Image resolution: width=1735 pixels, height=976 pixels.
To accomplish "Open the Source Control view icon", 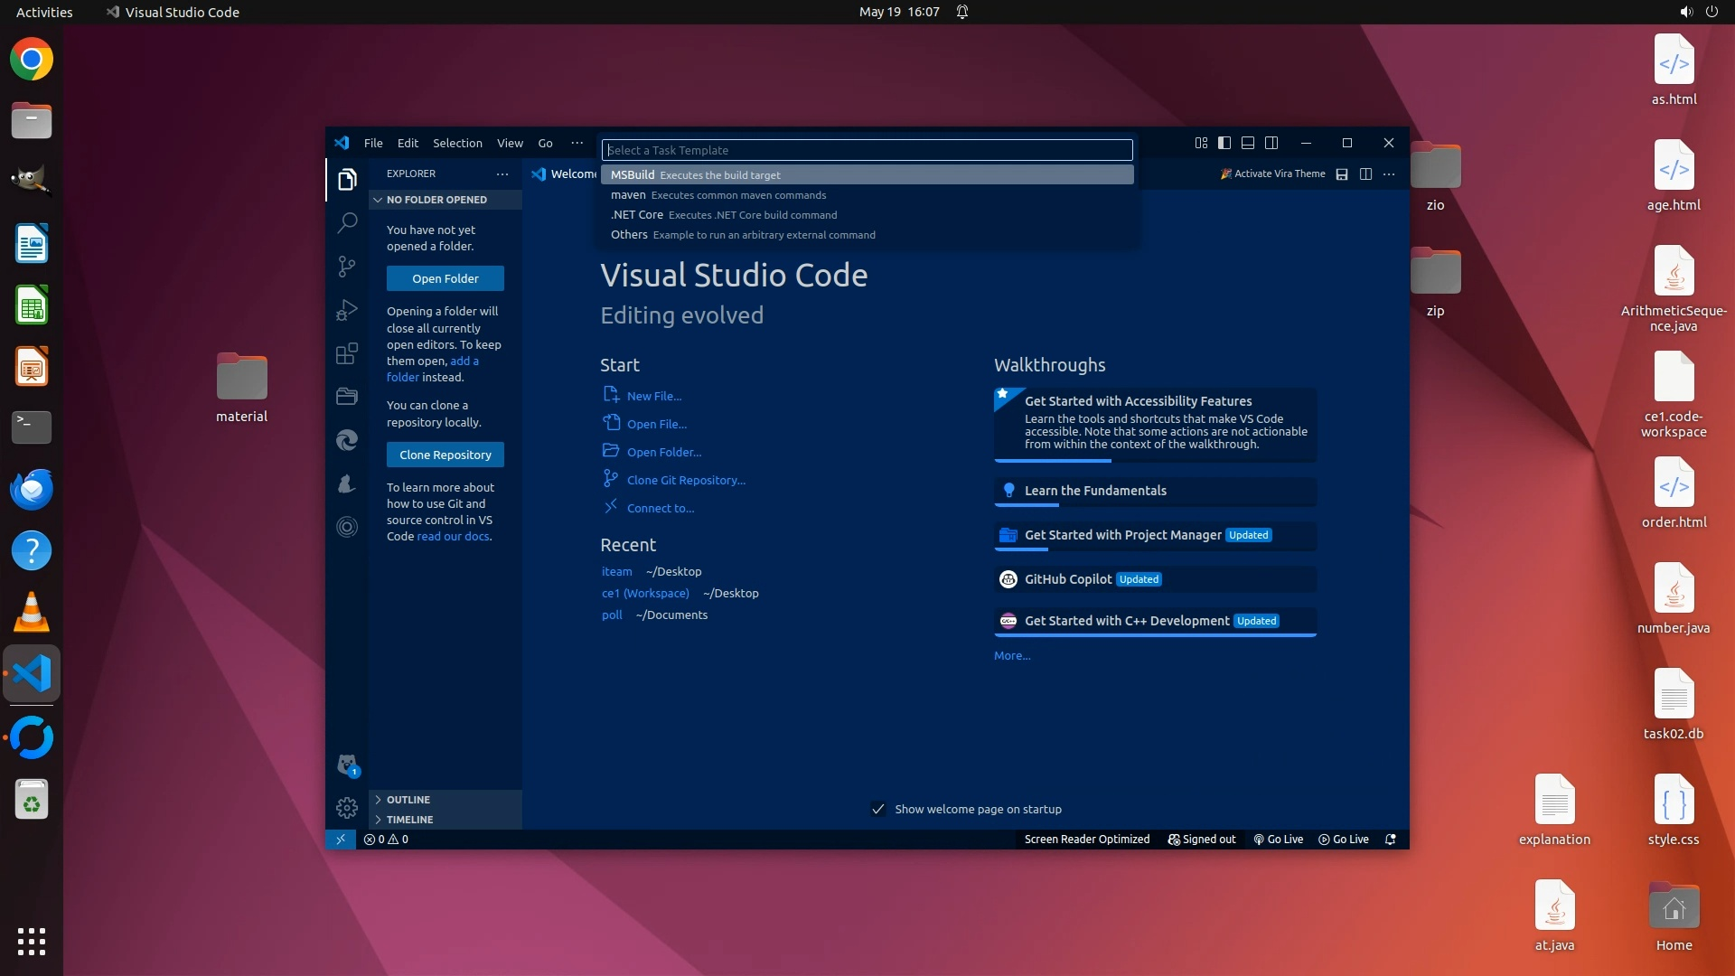I will [x=347, y=266].
